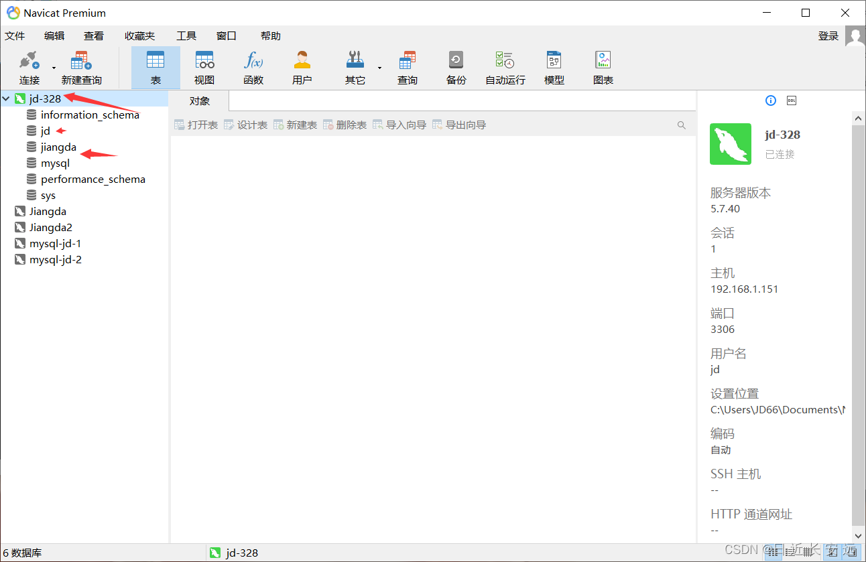The image size is (866, 562).
Task: Select the performance_schema database
Action: coord(92,180)
